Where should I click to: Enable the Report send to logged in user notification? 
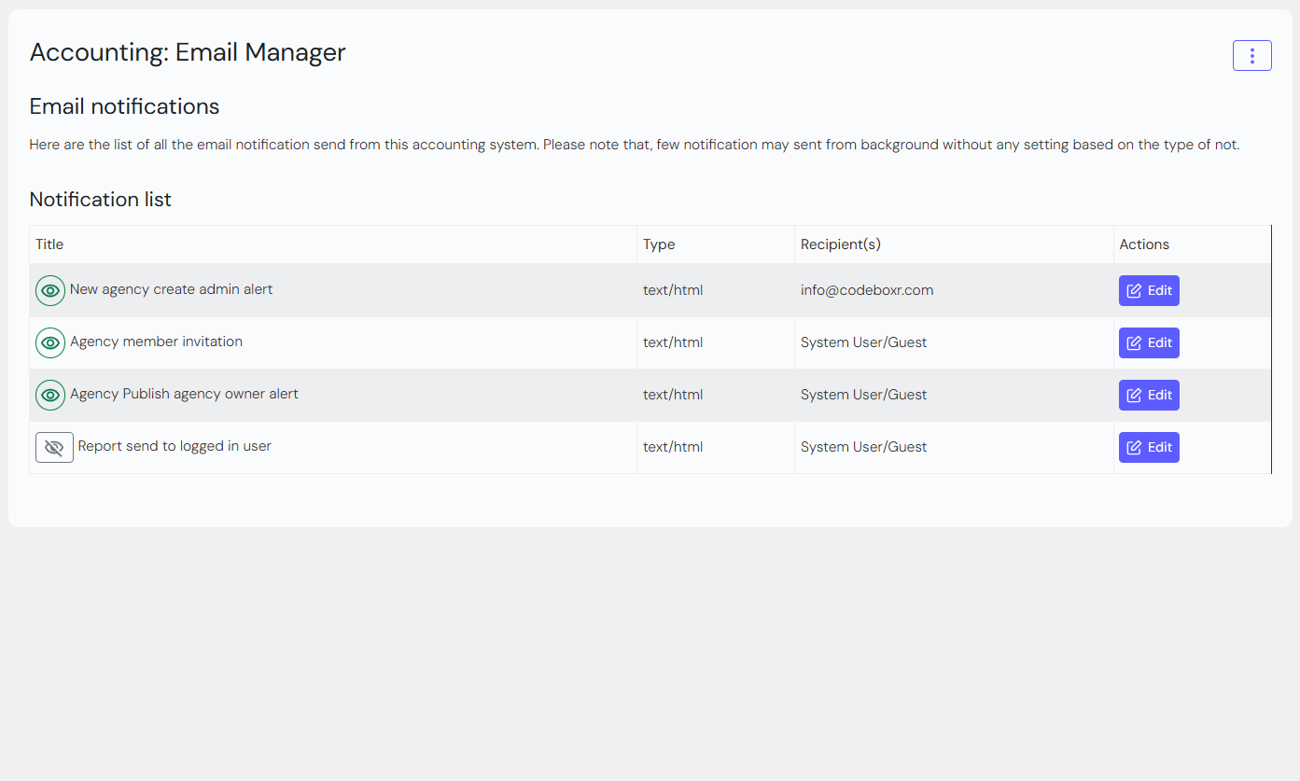(54, 448)
